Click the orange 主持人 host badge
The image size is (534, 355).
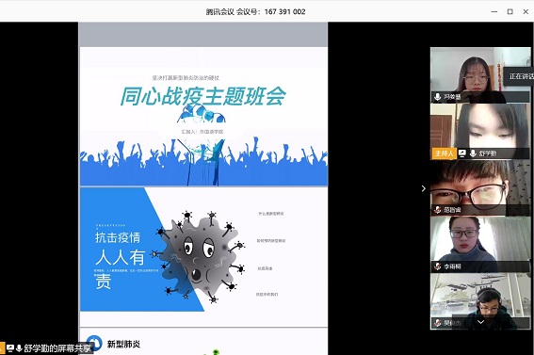(x=445, y=153)
